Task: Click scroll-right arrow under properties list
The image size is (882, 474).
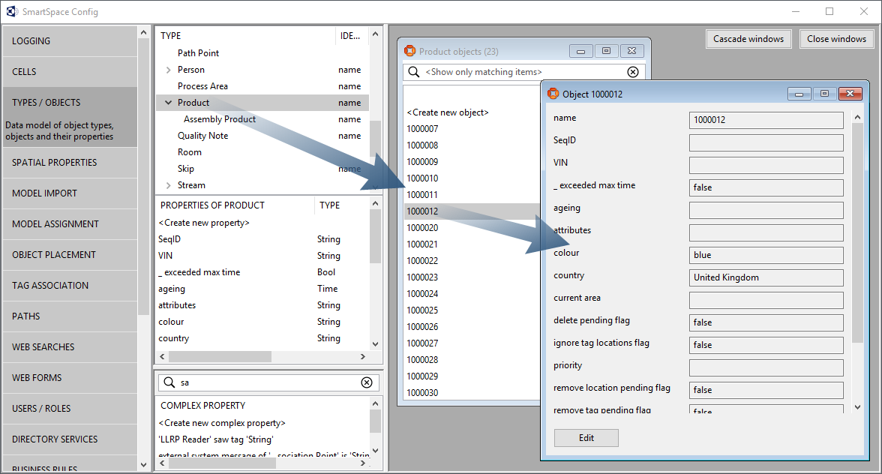Action: [363, 356]
